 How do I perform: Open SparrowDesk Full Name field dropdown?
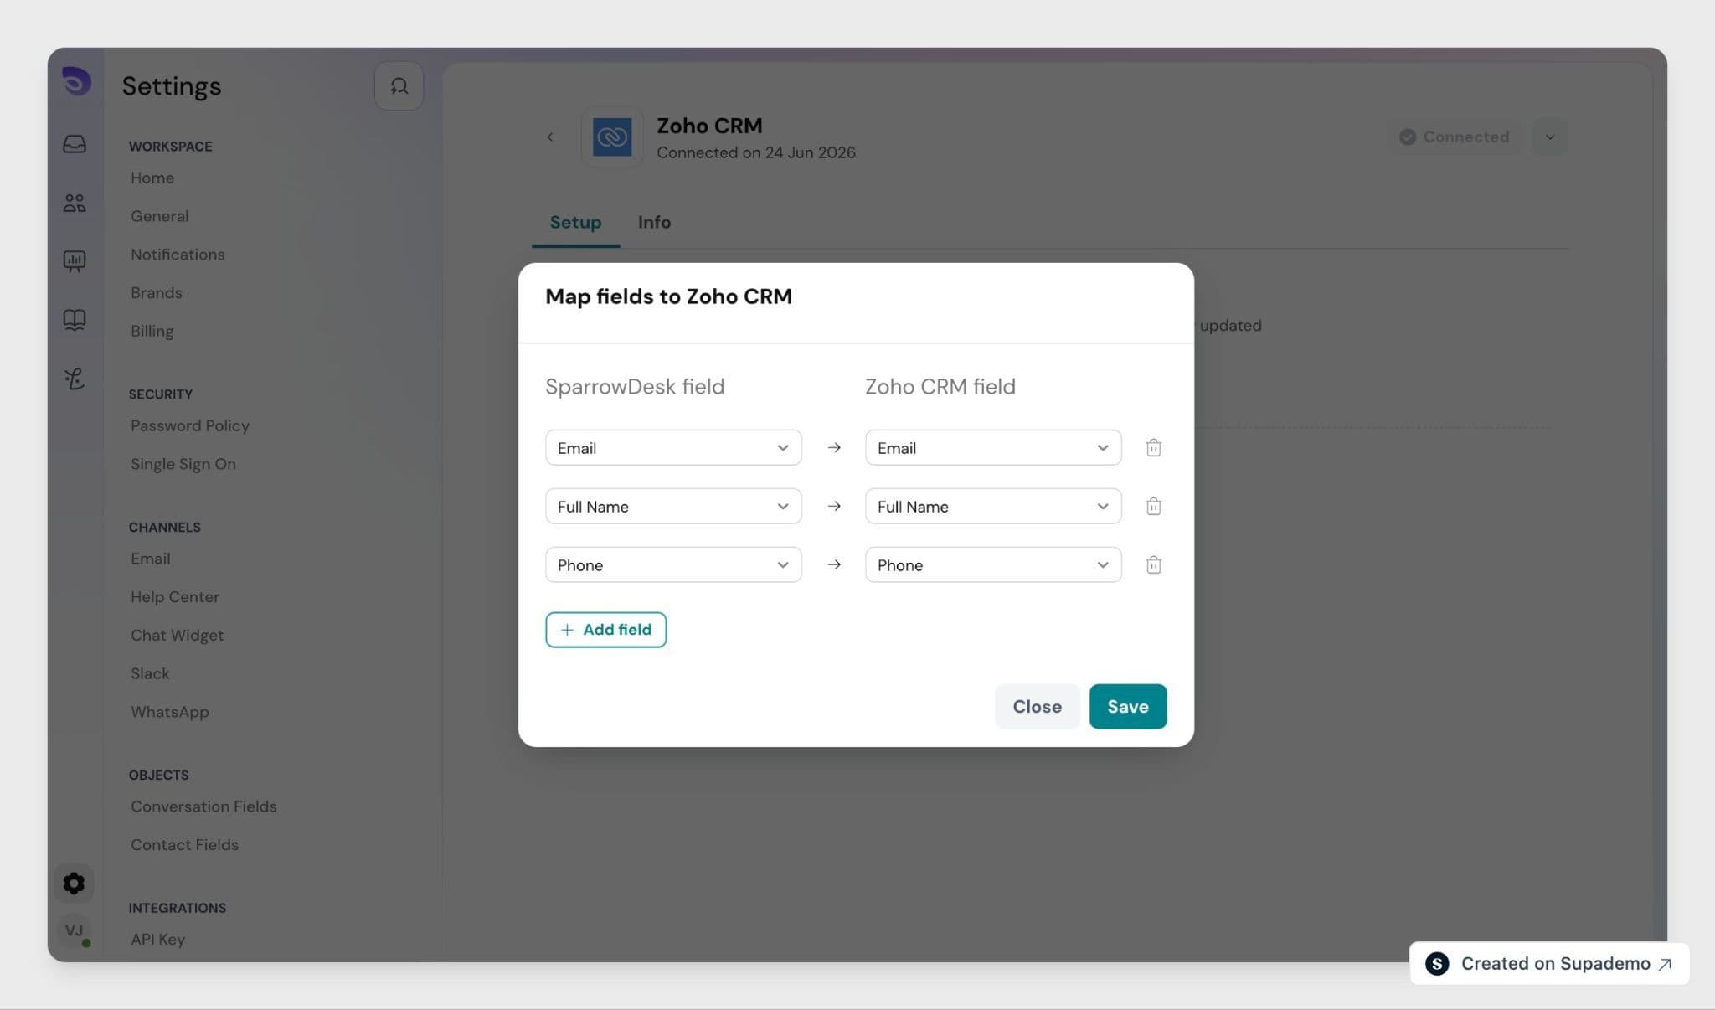pos(673,506)
